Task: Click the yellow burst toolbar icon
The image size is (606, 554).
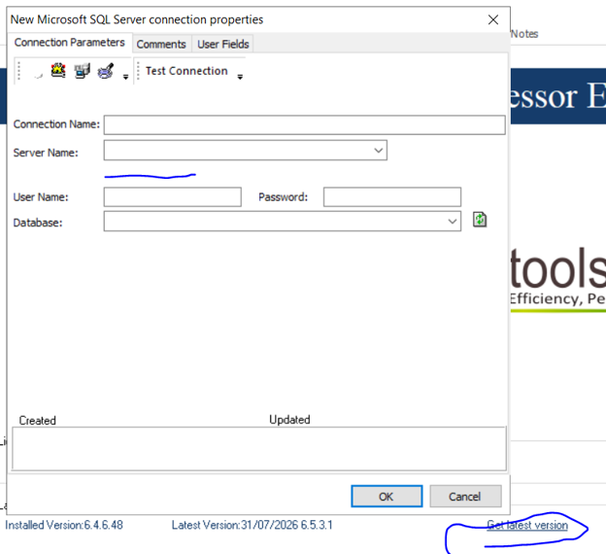Action: tap(58, 71)
